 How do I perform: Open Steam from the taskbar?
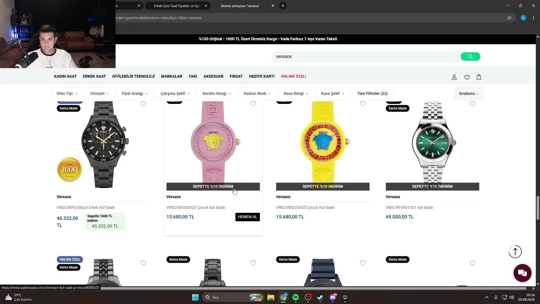pos(320,297)
